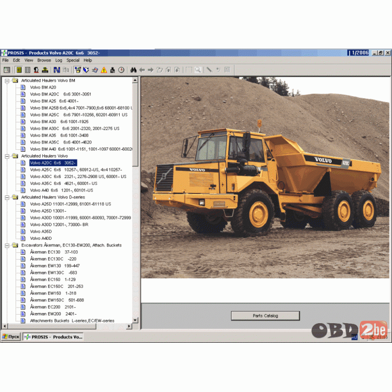The height and width of the screenshot is (392, 392).
Task: Click the olive book icon in toolbar
Action: [x=19, y=70]
